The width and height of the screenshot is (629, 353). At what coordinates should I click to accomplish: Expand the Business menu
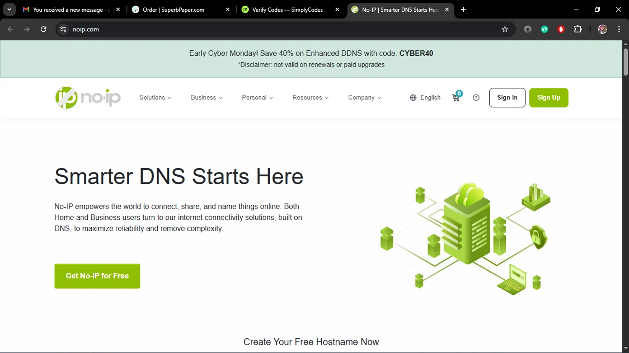click(207, 98)
